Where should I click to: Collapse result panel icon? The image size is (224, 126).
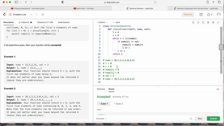point(218,89)
